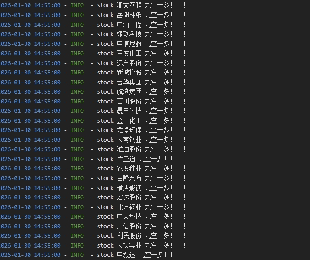
Task: Select the 岳阳林纸 stock log entry
Action: pos(92,15)
